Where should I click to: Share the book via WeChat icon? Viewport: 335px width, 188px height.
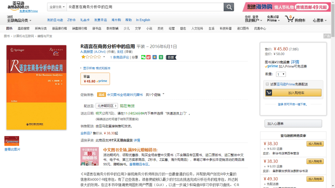pyautogui.click(x=143, y=57)
